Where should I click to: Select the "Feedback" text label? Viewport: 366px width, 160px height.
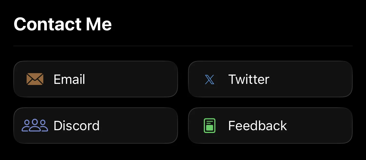click(x=258, y=126)
